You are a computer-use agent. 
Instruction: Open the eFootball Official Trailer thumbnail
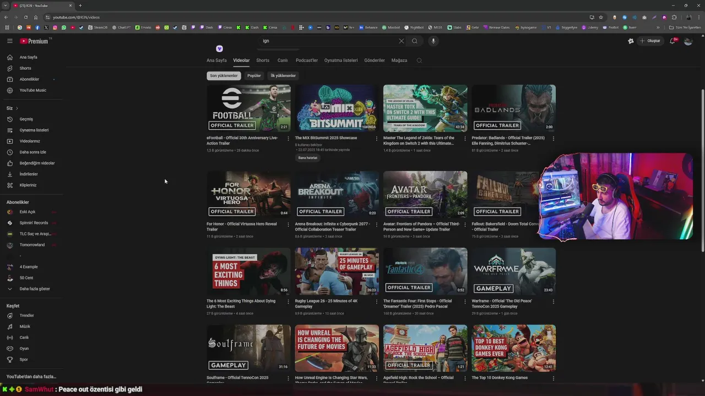tap(248, 108)
